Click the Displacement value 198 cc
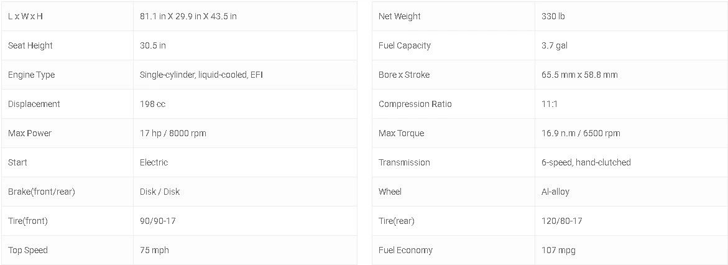Image resolution: width=728 pixels, height=265 pixels. tap(153, 104)
